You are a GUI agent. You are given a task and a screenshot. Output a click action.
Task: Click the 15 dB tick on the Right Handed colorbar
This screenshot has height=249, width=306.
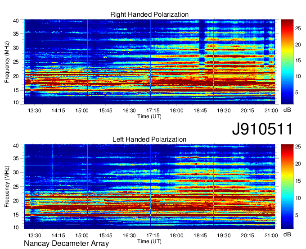point(298,60)
